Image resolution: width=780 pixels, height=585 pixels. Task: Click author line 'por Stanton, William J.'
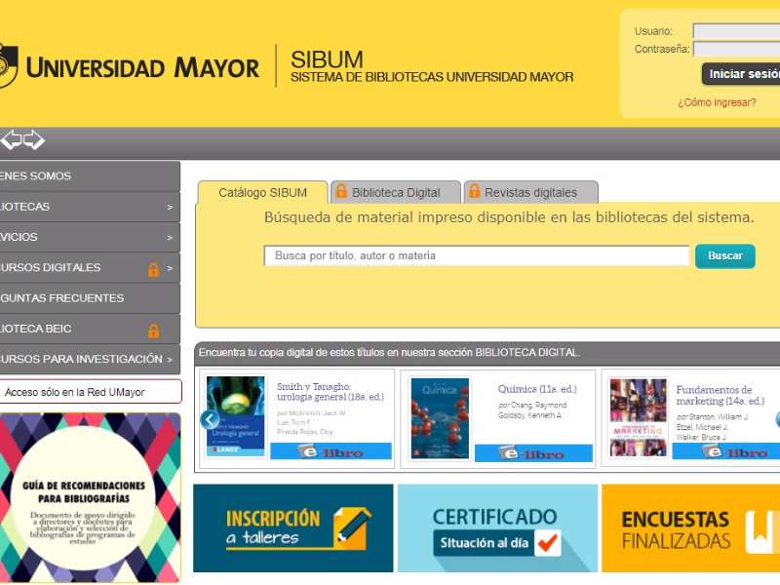pos(712,417)
